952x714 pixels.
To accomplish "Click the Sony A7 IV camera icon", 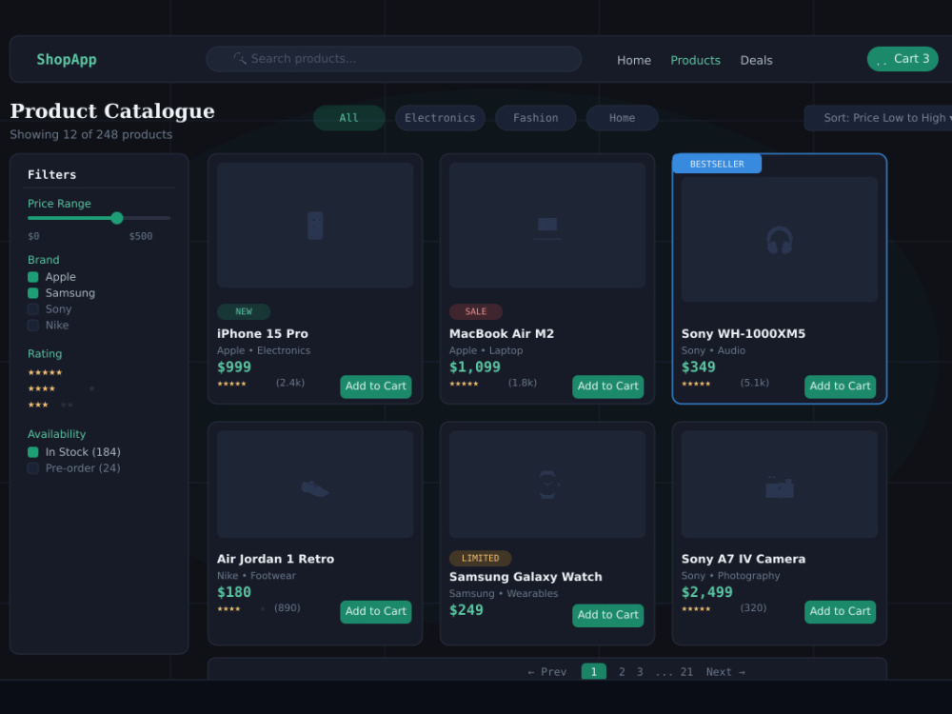I will [x=780, y=487].
